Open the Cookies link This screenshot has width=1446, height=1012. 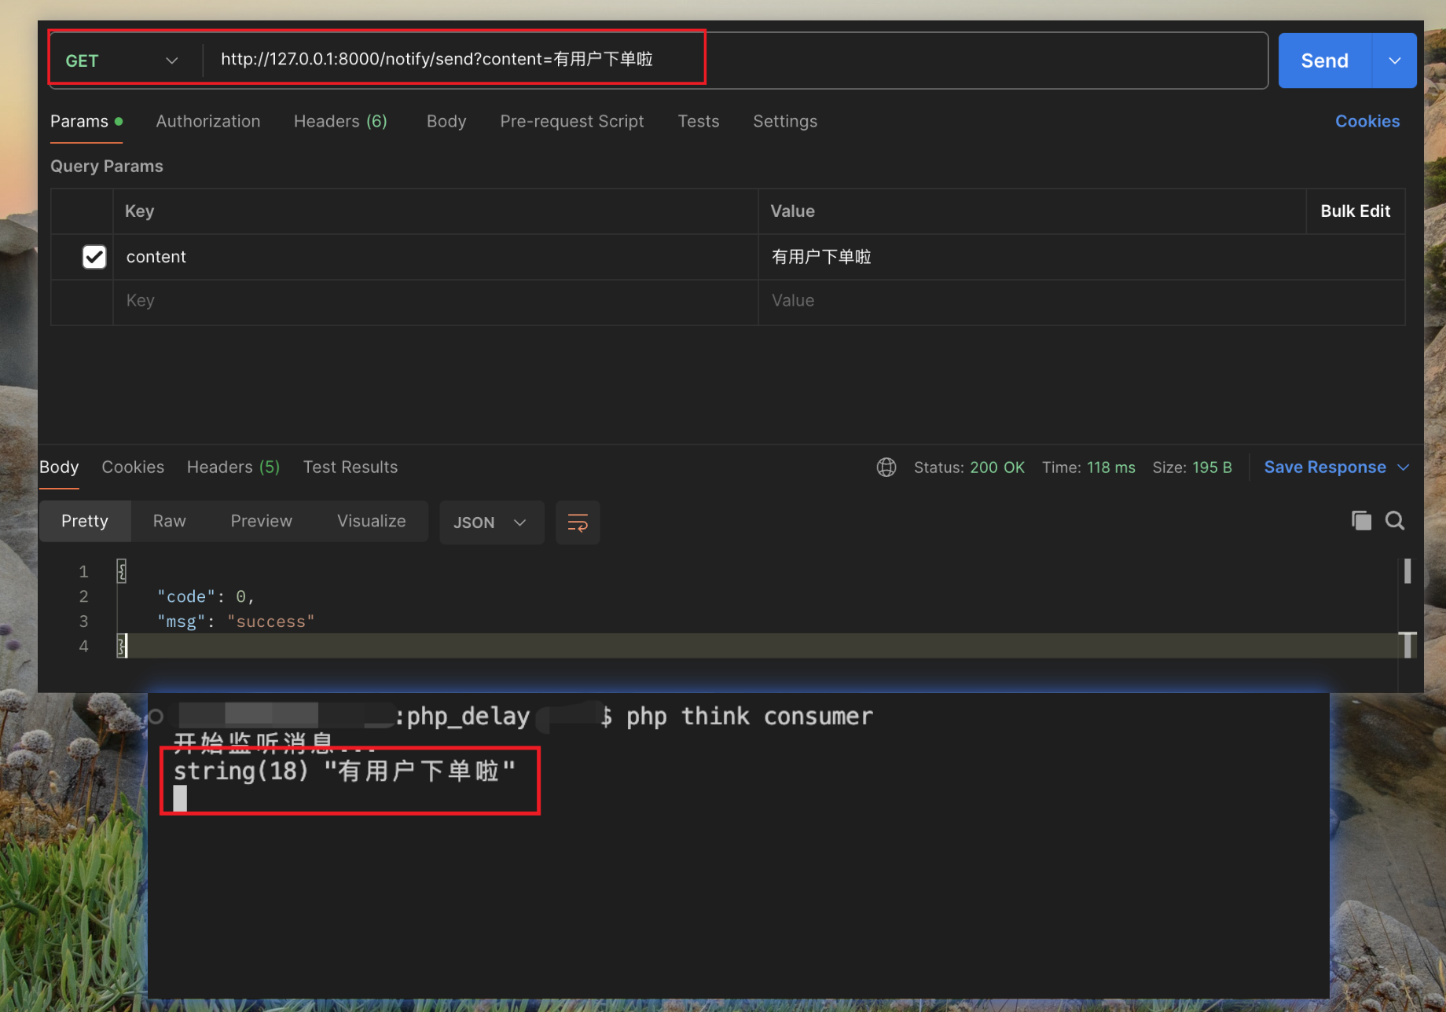click(x=1367, y=121)
